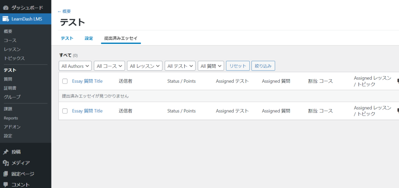Select the 提出済みエッセイ tab
399x188 pixels.
[121, 38]
